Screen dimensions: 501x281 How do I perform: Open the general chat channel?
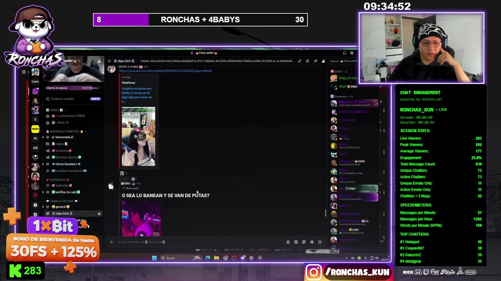click(x=73, y=207)
